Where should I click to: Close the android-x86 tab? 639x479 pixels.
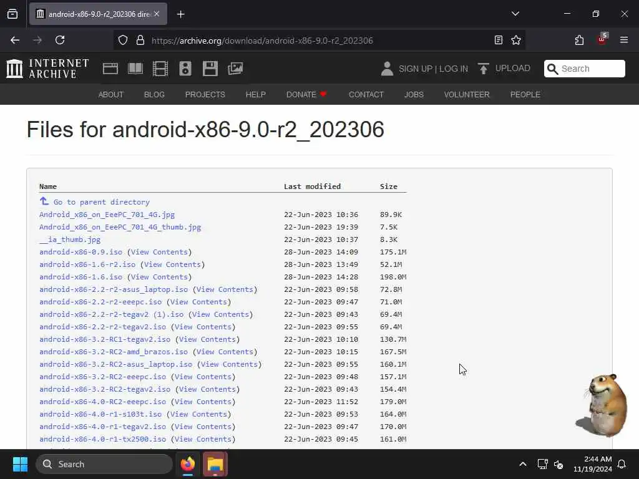(157, 14)
